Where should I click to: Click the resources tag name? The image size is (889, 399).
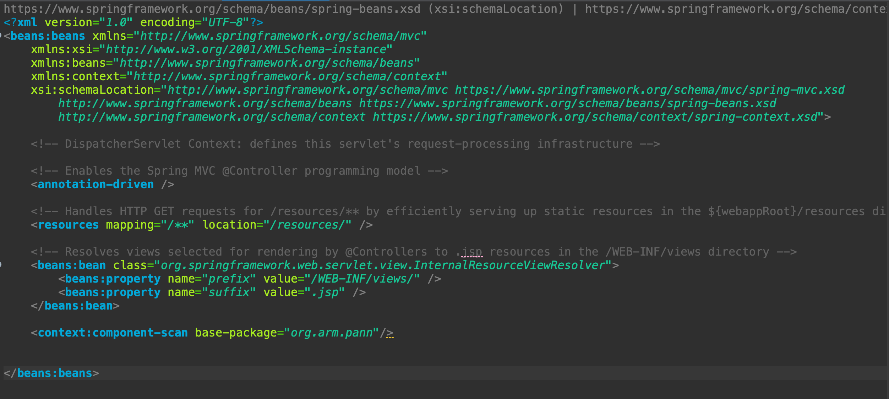pyautogui.click(x=68, y=225)
